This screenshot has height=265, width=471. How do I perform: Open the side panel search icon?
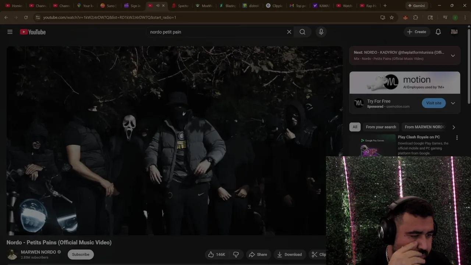[430, 17]
